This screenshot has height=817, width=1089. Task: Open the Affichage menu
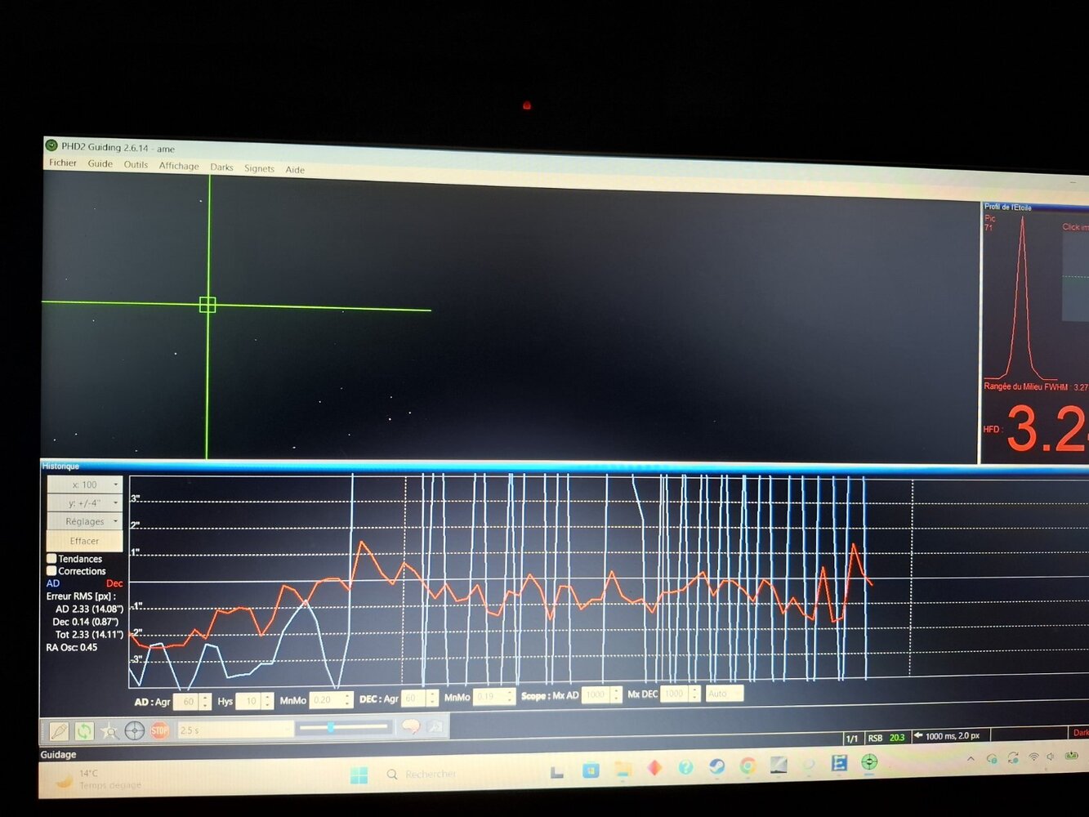coord(179,166)
